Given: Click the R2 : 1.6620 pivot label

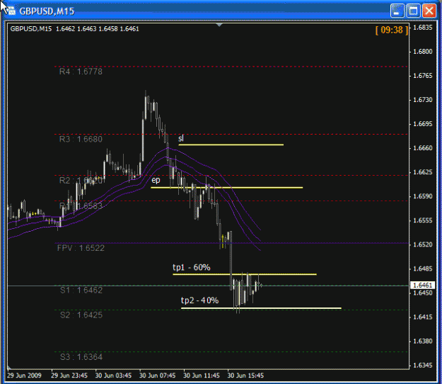Looking at the screenshot, I should [81, 181].
